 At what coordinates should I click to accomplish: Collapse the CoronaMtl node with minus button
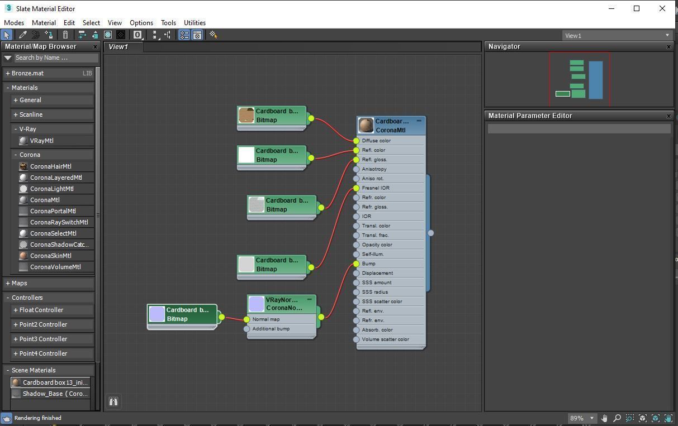coord(419,121)
